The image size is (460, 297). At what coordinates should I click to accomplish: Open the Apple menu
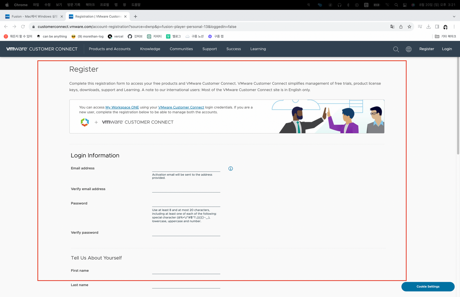7,5
